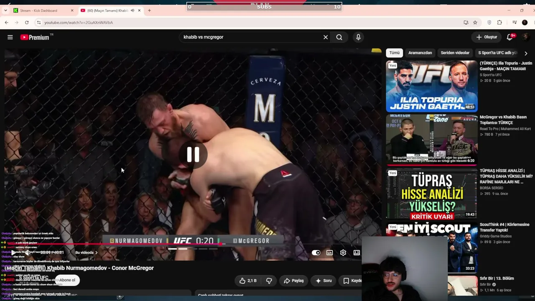This screenshot has width=535, height=301.
Task: Switch player to theater mode
Action: pos(357,253)
